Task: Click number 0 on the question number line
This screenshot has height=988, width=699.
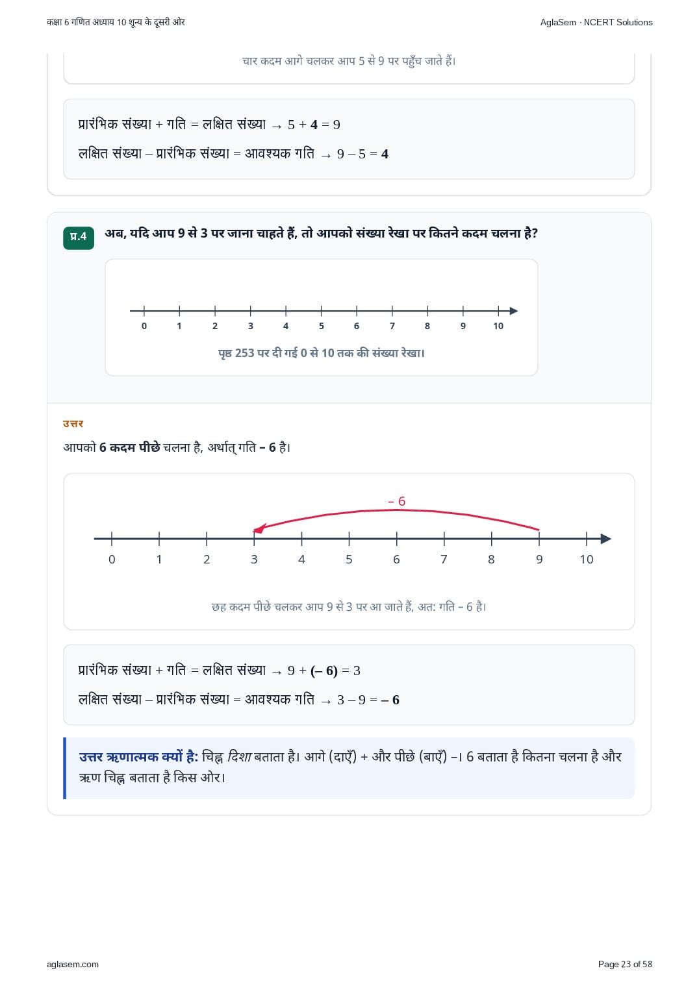Action: pos(144,326)
